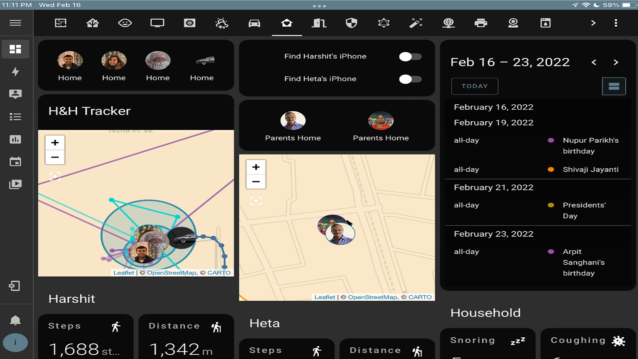
Task: Open the OpenStreetMap link on H&H Tracker map
Action: coord(171,273)
